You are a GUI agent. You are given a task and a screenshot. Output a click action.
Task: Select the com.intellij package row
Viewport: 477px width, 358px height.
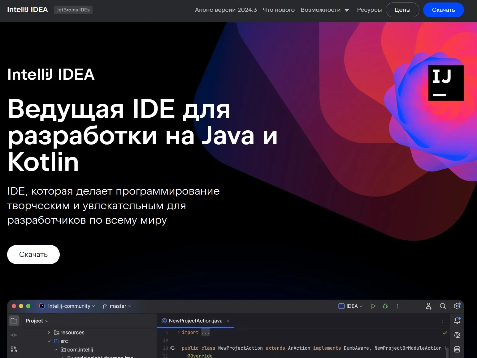point(89,350)
